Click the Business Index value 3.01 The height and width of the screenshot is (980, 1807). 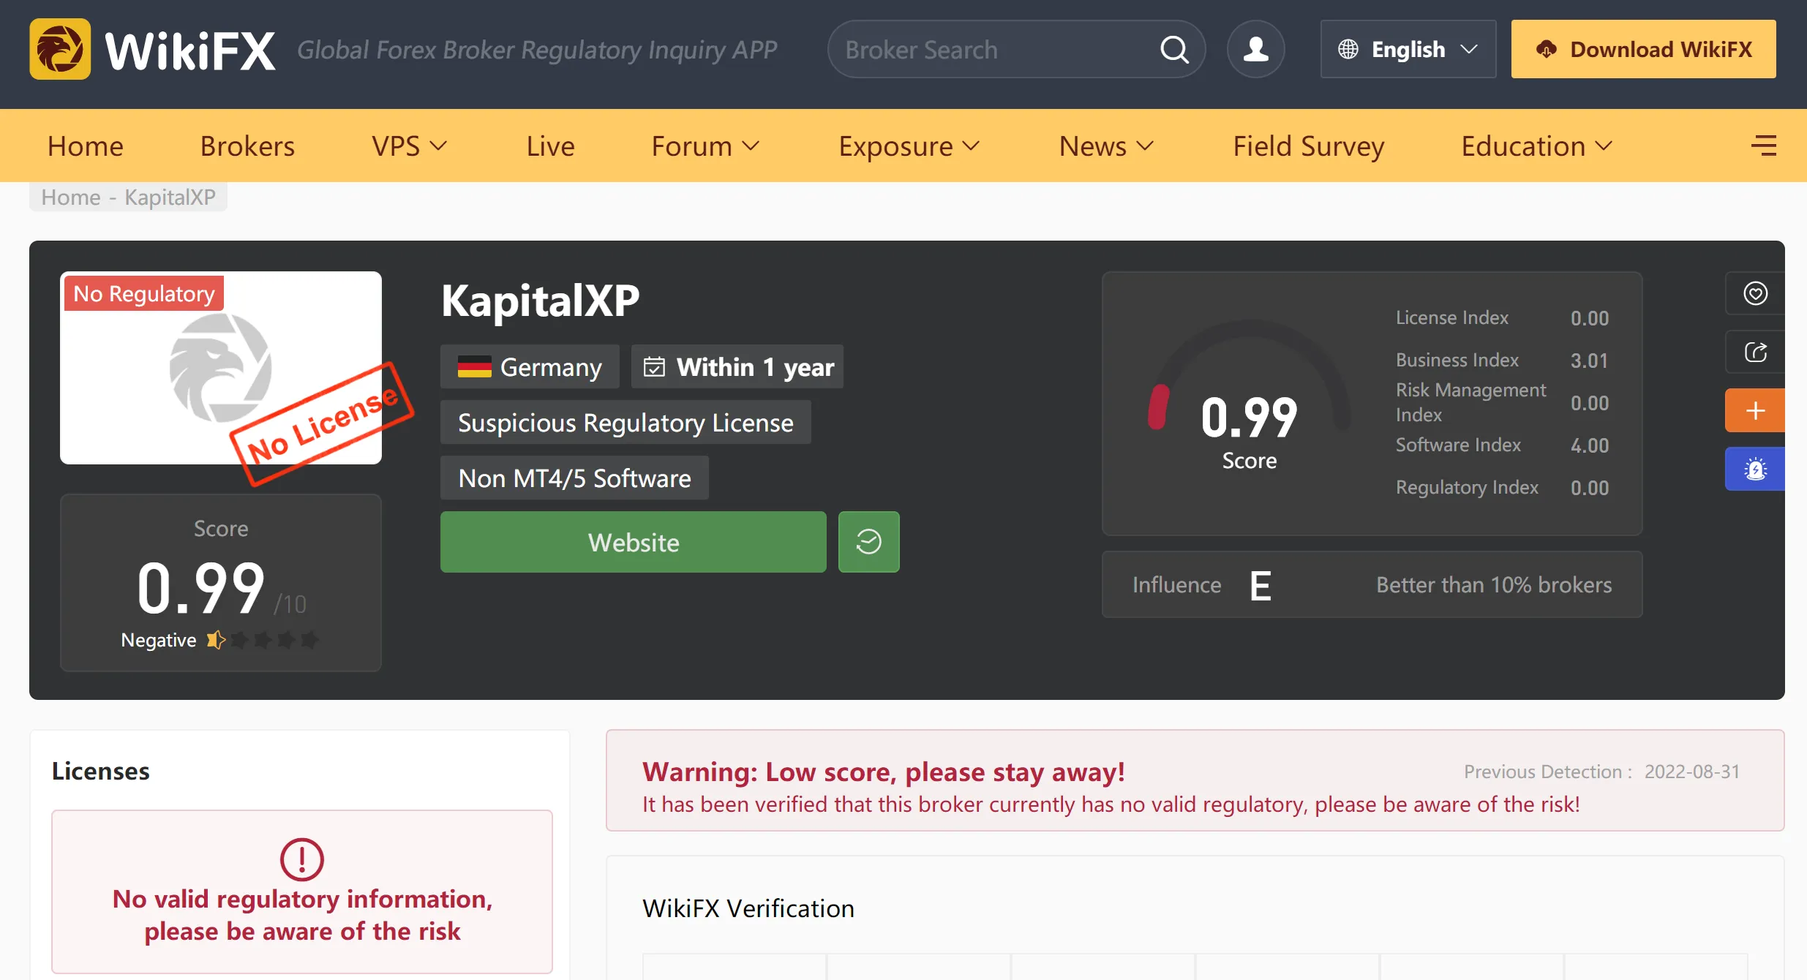[1590, 361]
